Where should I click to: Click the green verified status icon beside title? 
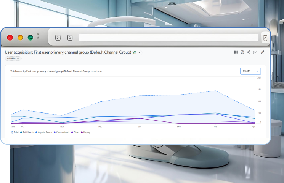[135, 52]
